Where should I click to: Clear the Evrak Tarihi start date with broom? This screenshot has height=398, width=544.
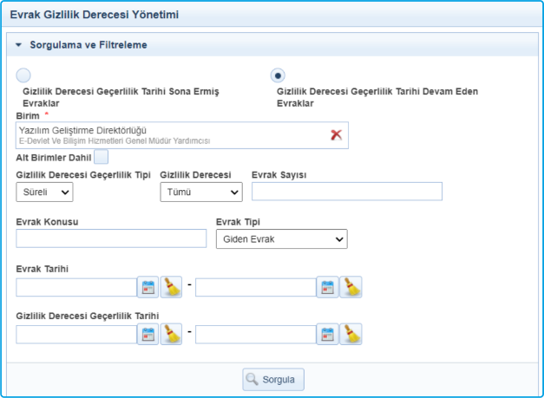tap(171, 287)
